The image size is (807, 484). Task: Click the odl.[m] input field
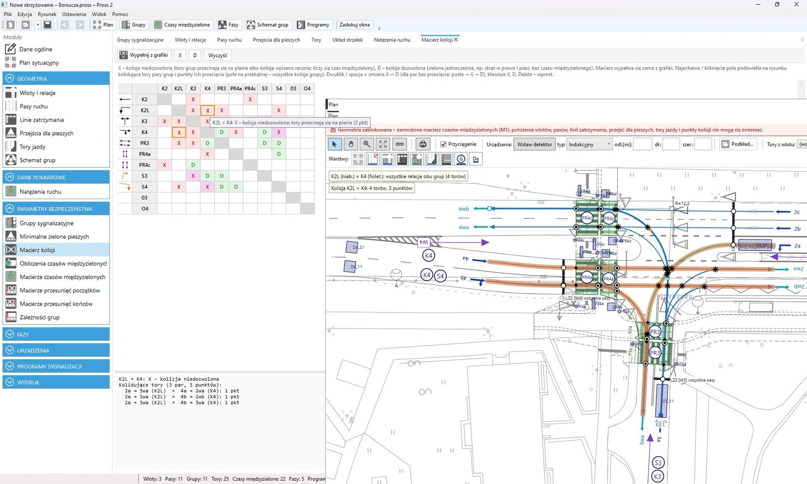tap(643, 144)
